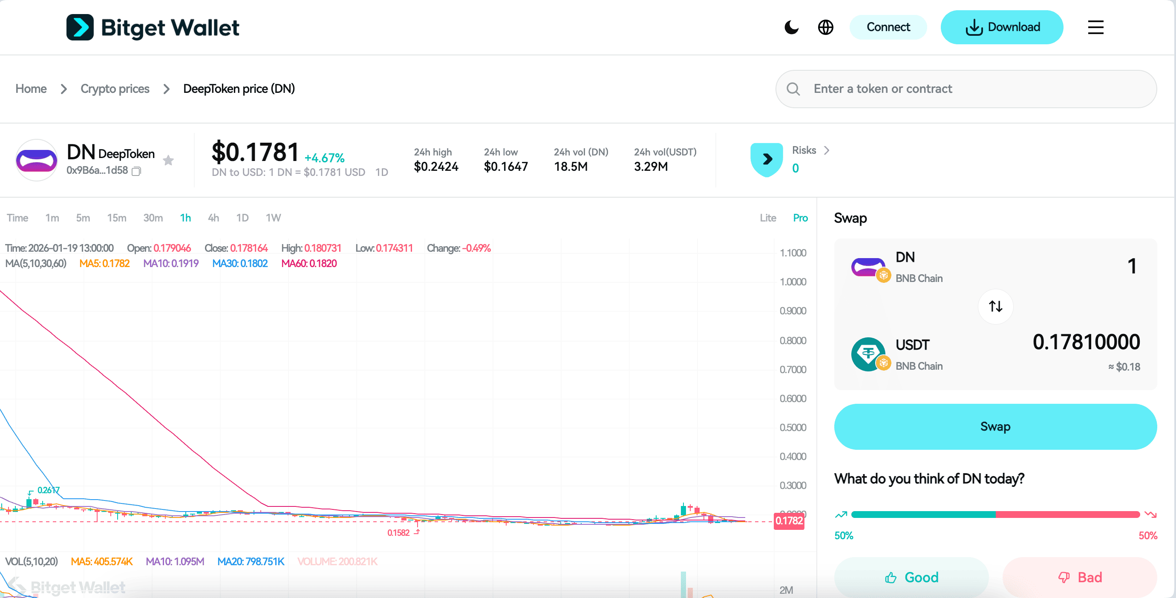Screen dimensions: 1176x598
Task: Open the hamburger menu
Action: tap(1095, 27)
